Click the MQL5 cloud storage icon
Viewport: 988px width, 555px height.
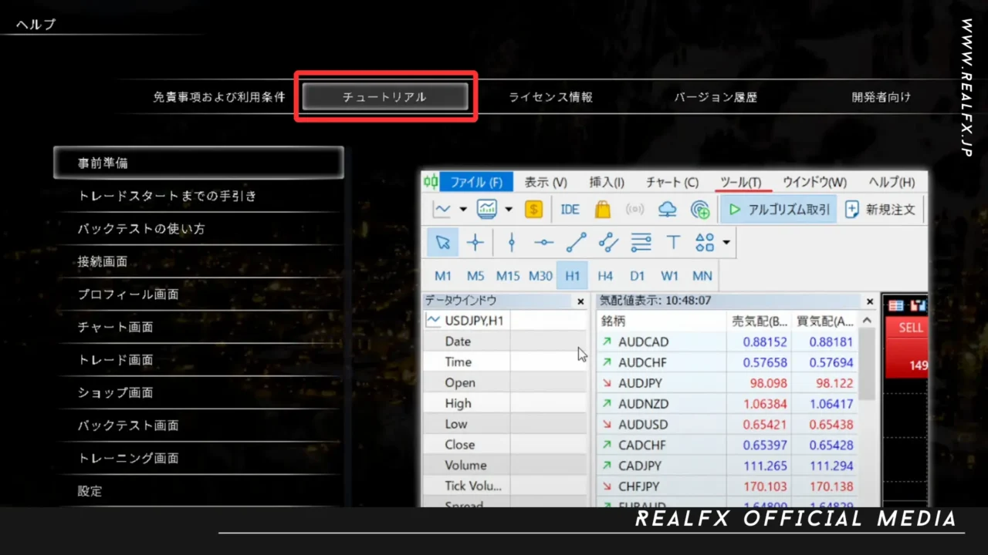[x=667, y=209]
